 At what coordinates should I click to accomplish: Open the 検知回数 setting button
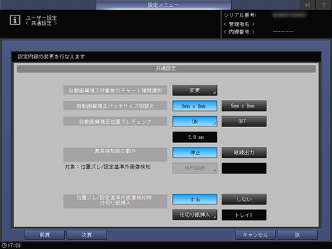[195, 168]
